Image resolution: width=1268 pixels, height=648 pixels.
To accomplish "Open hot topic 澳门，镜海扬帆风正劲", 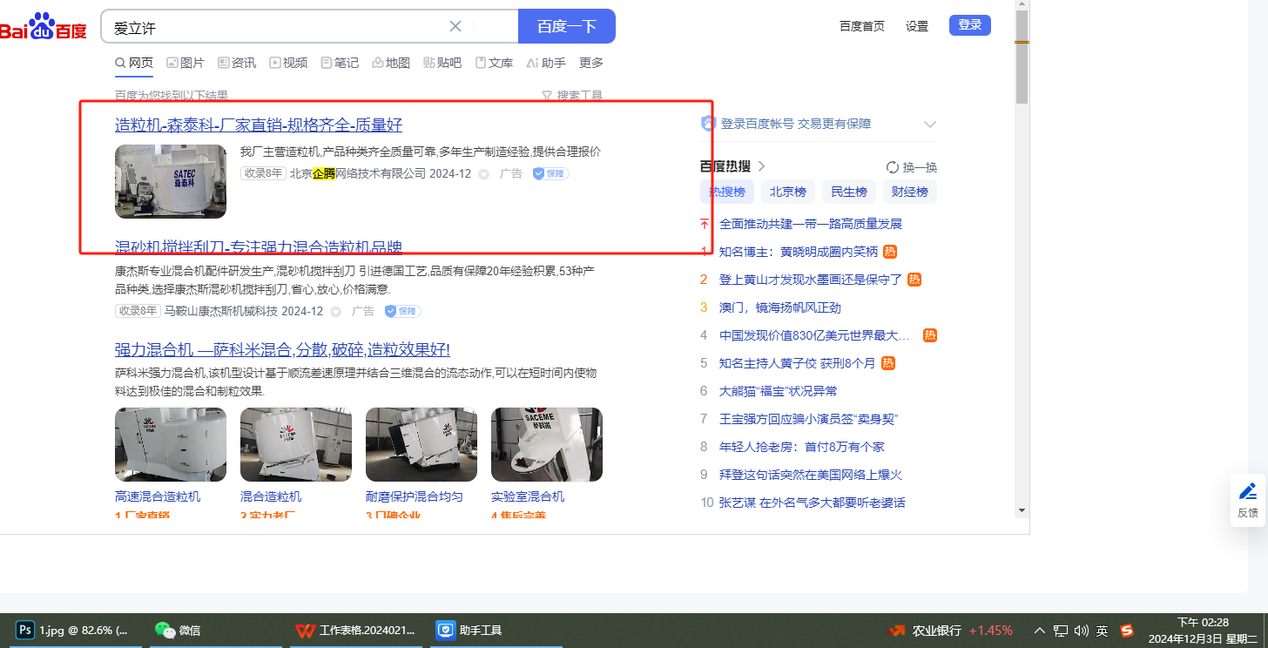I will [780, 307].
